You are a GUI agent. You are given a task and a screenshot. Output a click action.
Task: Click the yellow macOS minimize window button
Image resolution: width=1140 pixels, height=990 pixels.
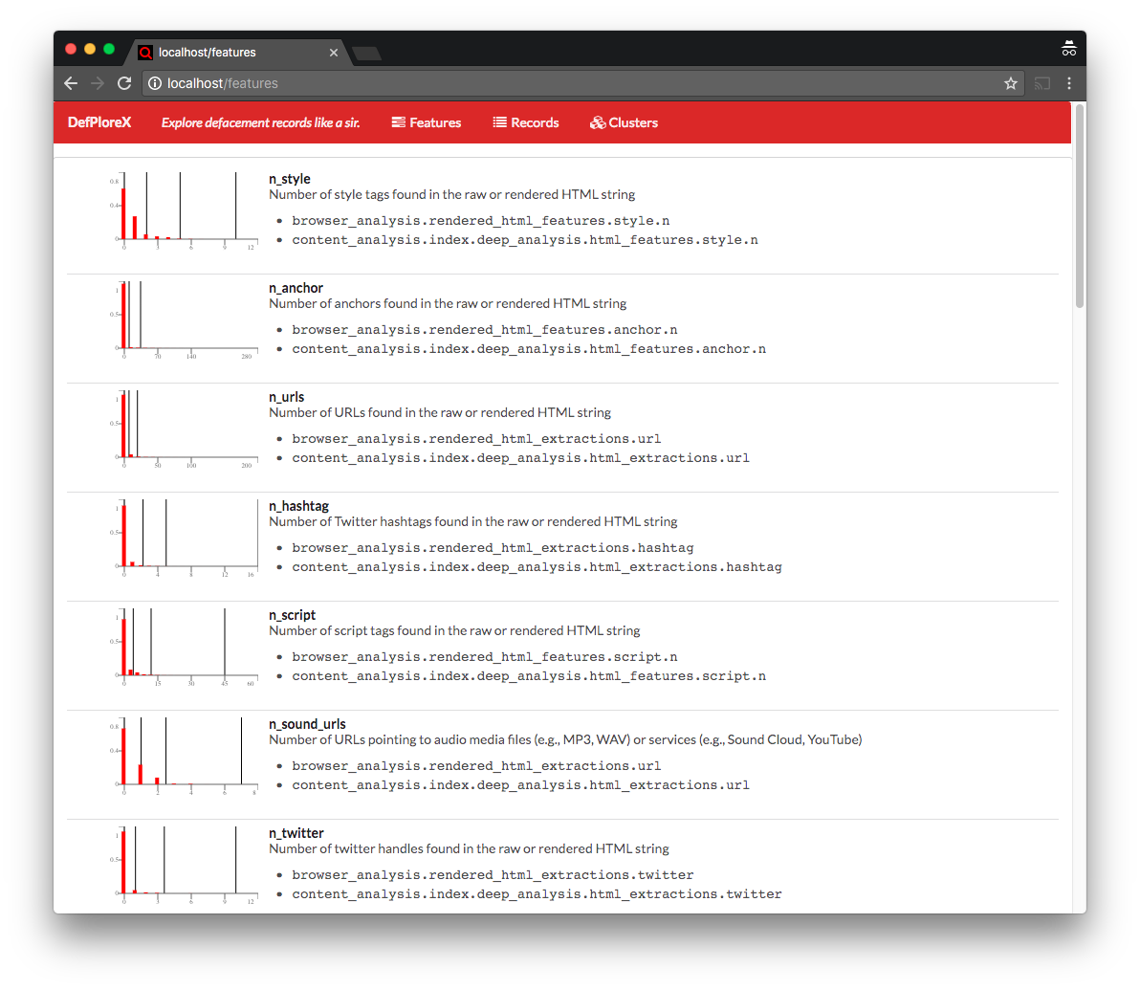point(90,50)
